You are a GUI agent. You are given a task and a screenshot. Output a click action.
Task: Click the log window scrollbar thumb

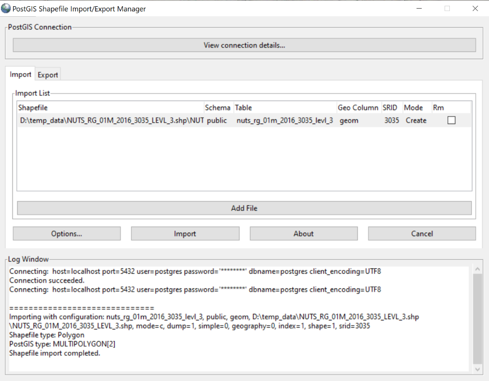coord(477,319)
